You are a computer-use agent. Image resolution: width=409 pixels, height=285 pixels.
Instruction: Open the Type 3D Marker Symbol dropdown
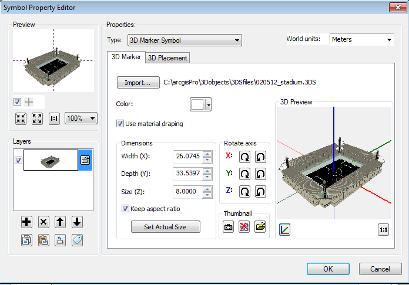tap(184, 40)
